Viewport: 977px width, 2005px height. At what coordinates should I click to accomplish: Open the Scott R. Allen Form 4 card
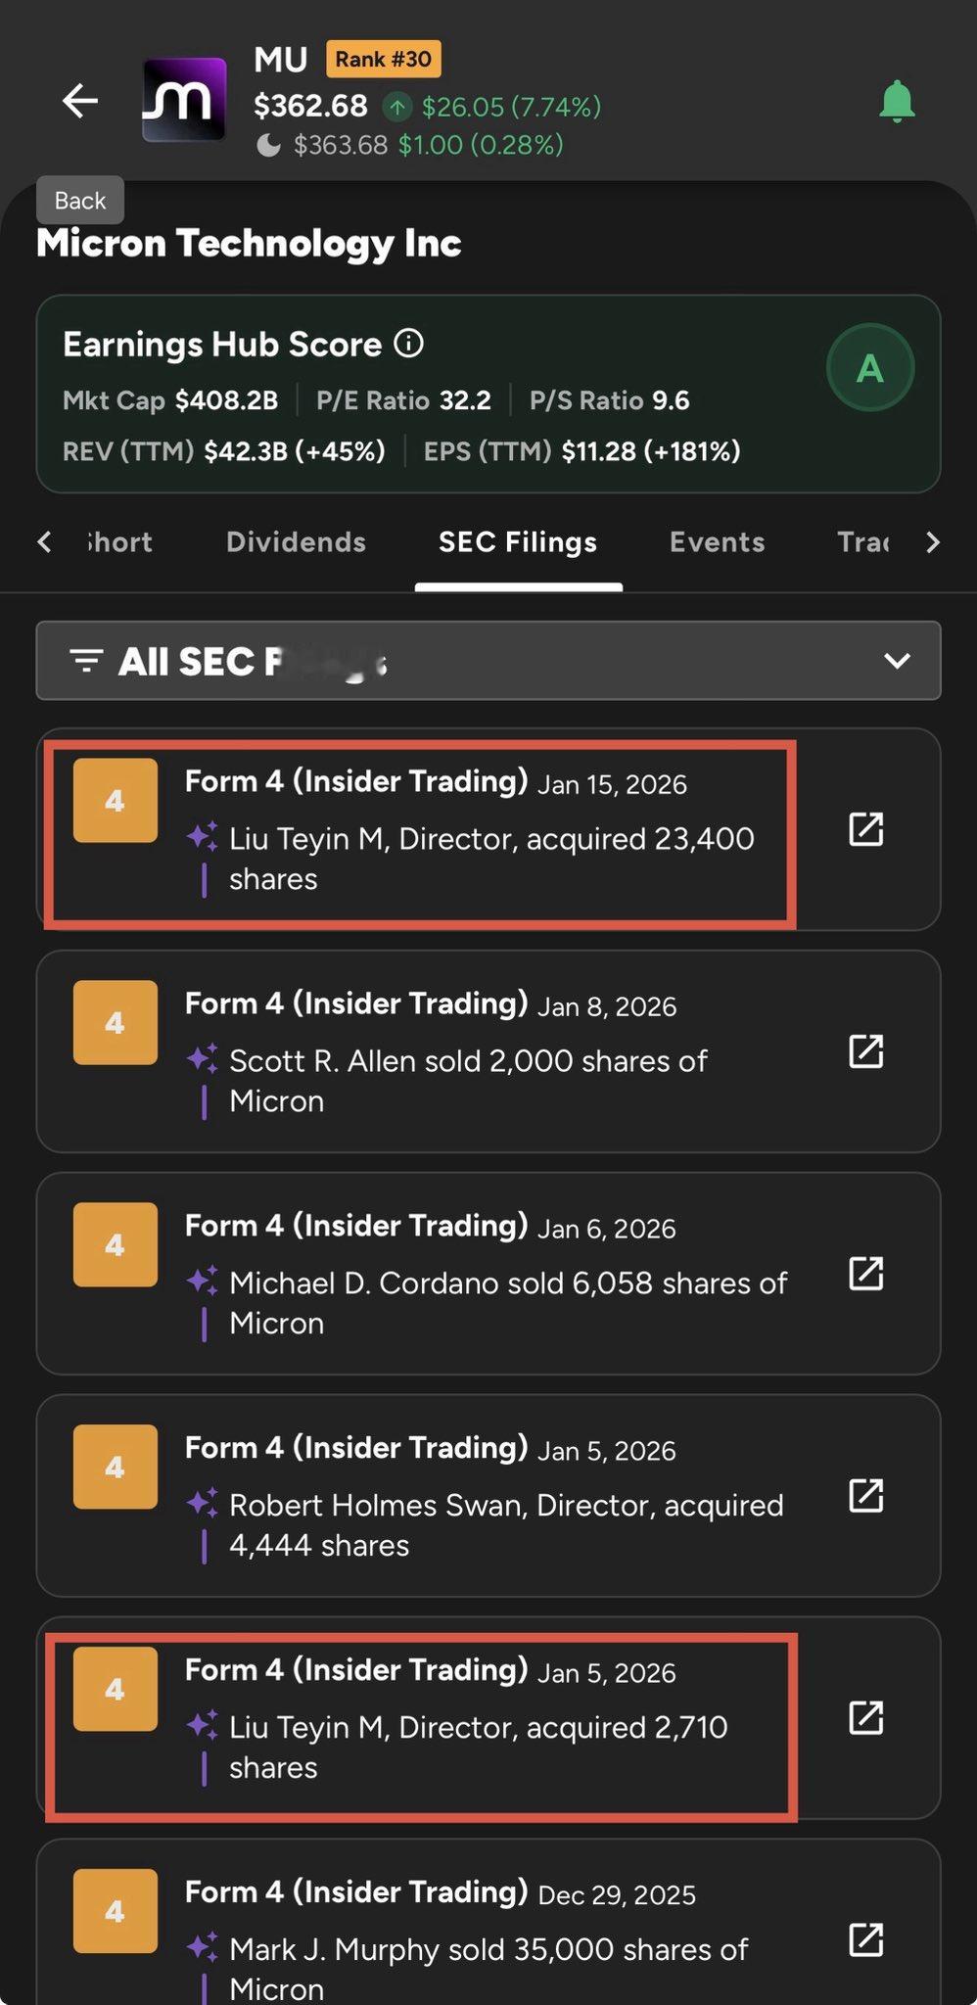[470, 1052]
